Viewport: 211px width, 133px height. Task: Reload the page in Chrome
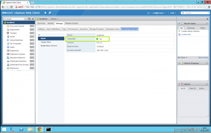coord(12,7)
